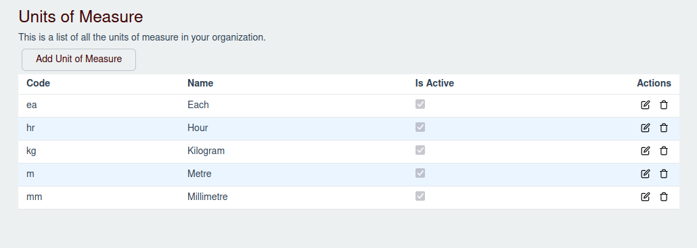Screen dimensions: 697x248
Task: Open edit for Hour unit
Action: click(x=645, y=128)
